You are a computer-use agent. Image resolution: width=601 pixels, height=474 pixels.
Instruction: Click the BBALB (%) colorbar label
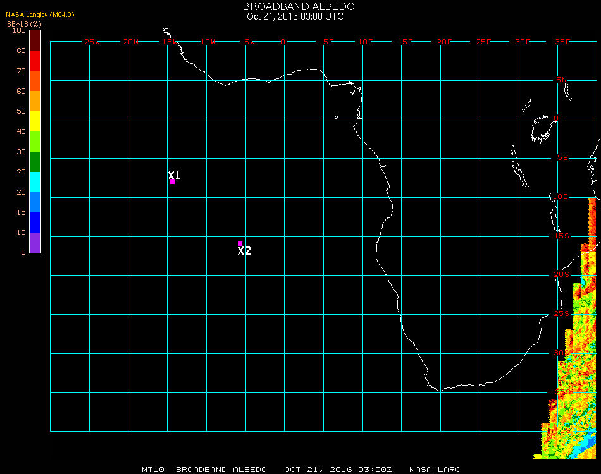[24, 24]
